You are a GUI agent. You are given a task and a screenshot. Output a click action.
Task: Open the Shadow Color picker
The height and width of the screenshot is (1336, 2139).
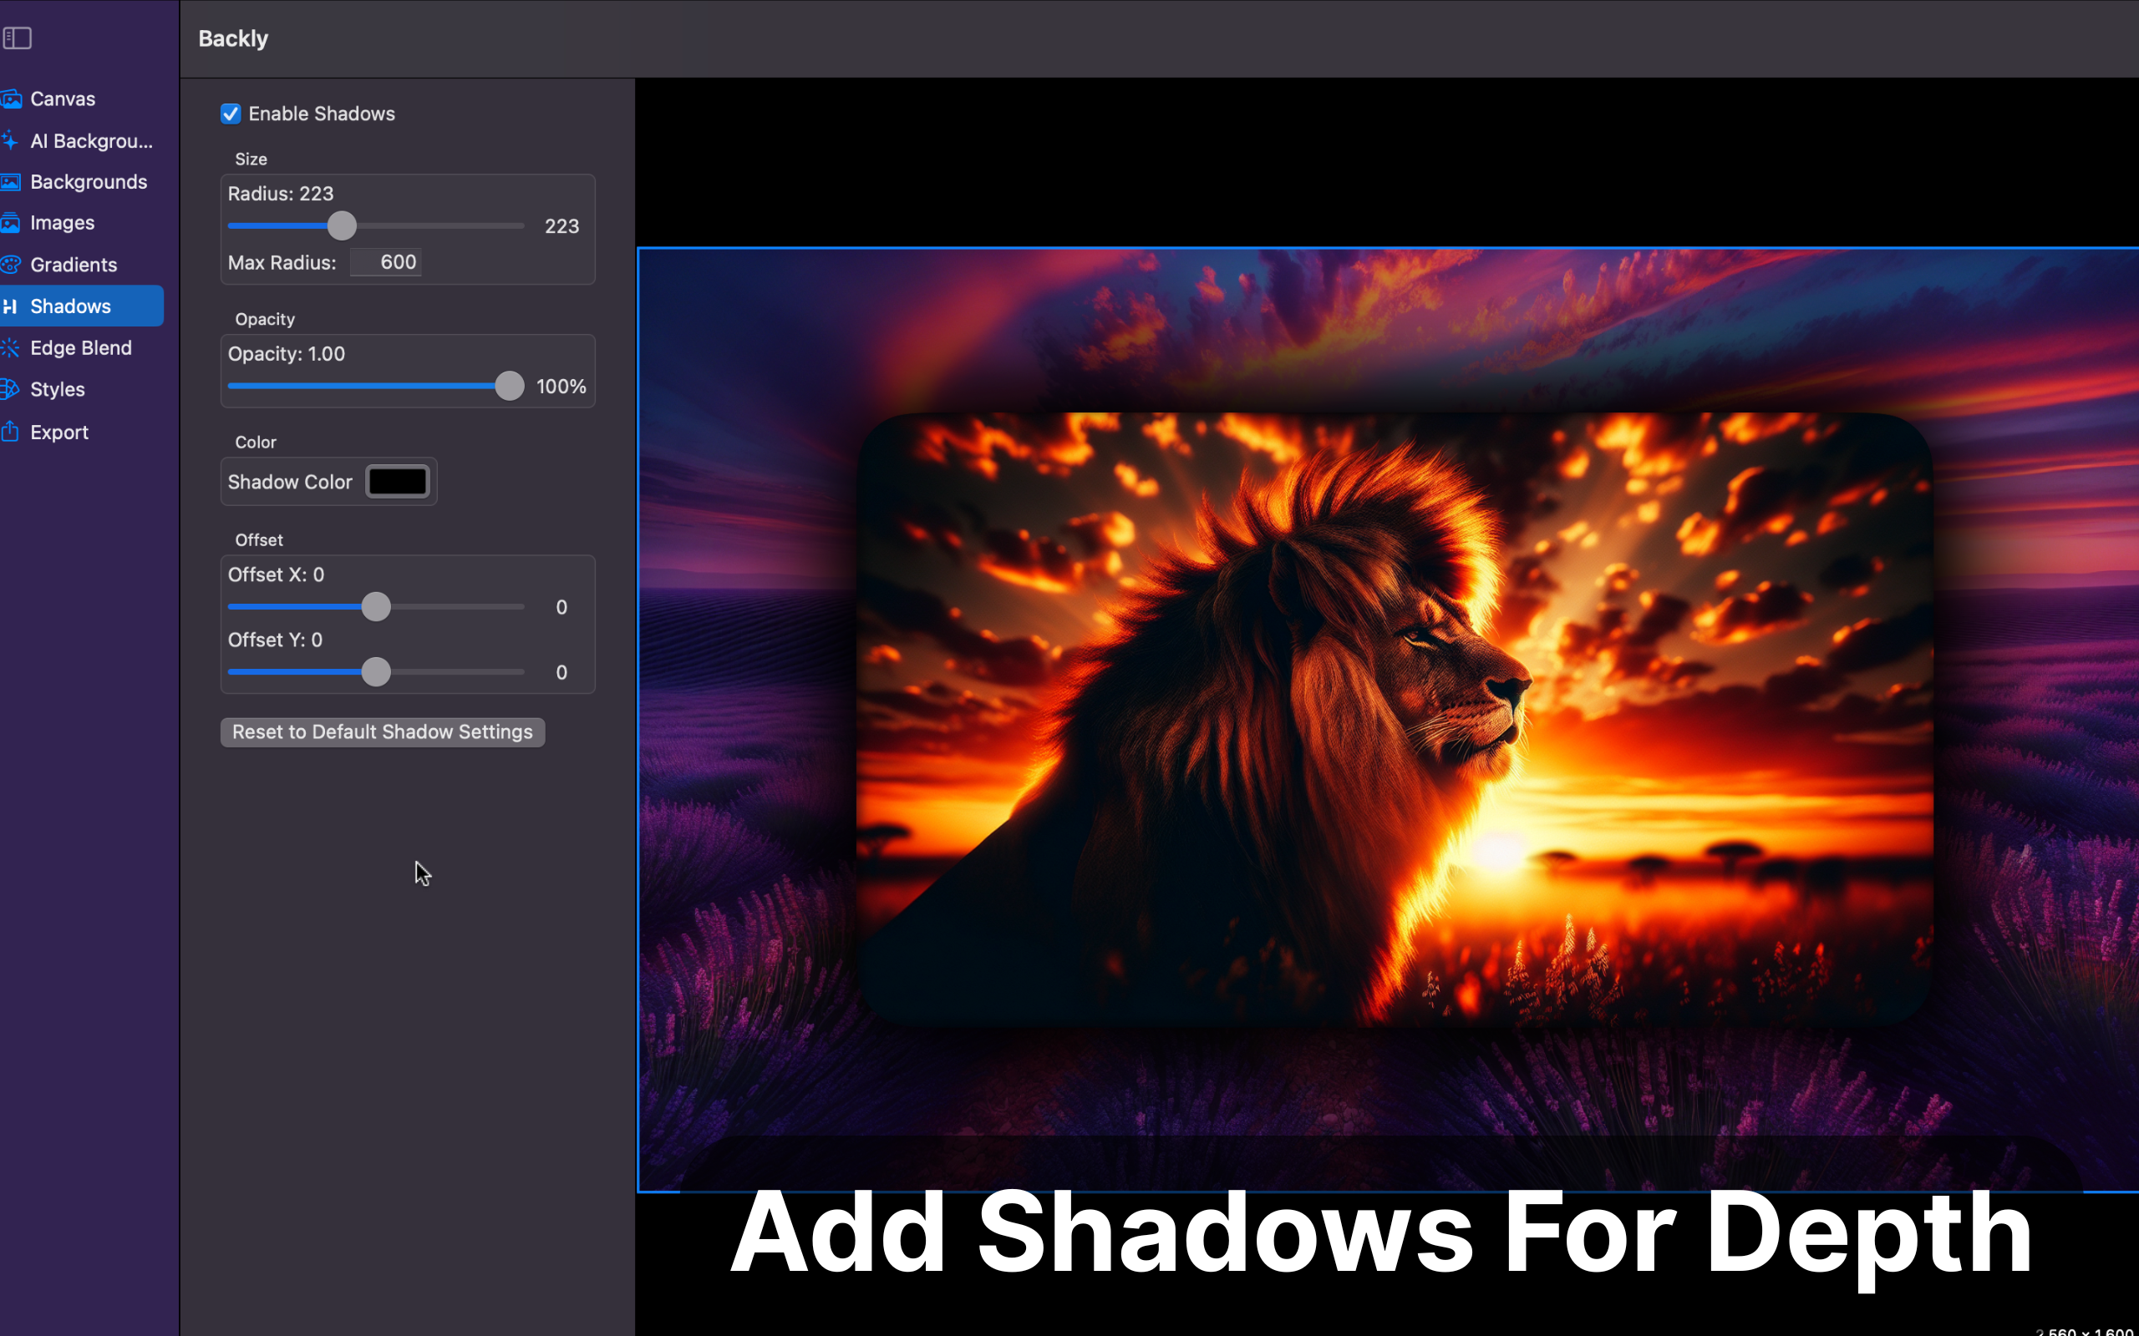click(397, 481)
